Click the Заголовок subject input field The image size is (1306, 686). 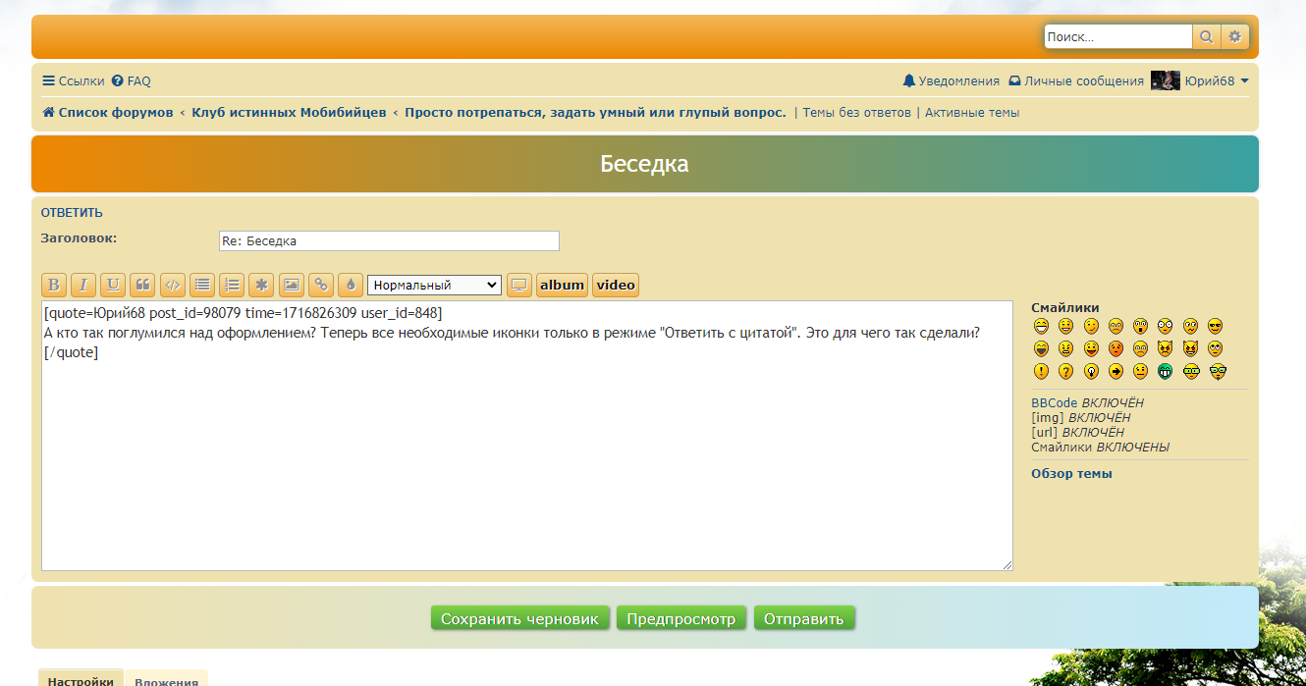coord(388,240)
